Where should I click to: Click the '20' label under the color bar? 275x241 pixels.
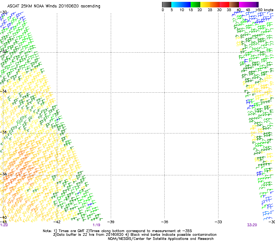(x=200, y=10)
